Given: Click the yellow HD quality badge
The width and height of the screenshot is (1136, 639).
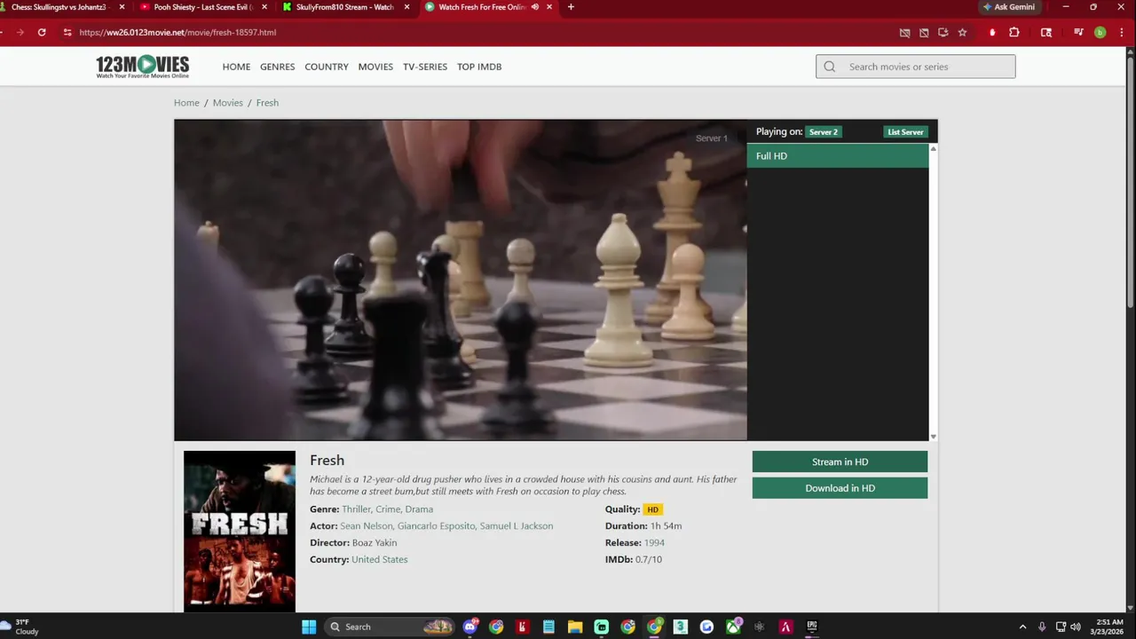Looking at the screenshot, I should pyautogui.click(x=652, y=509).
